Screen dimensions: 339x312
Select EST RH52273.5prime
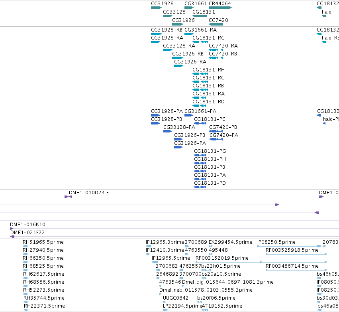coord(25,294)
